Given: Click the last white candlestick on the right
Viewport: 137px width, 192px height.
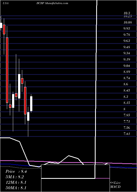Looking at the screenshot, I should coord(31,104).
